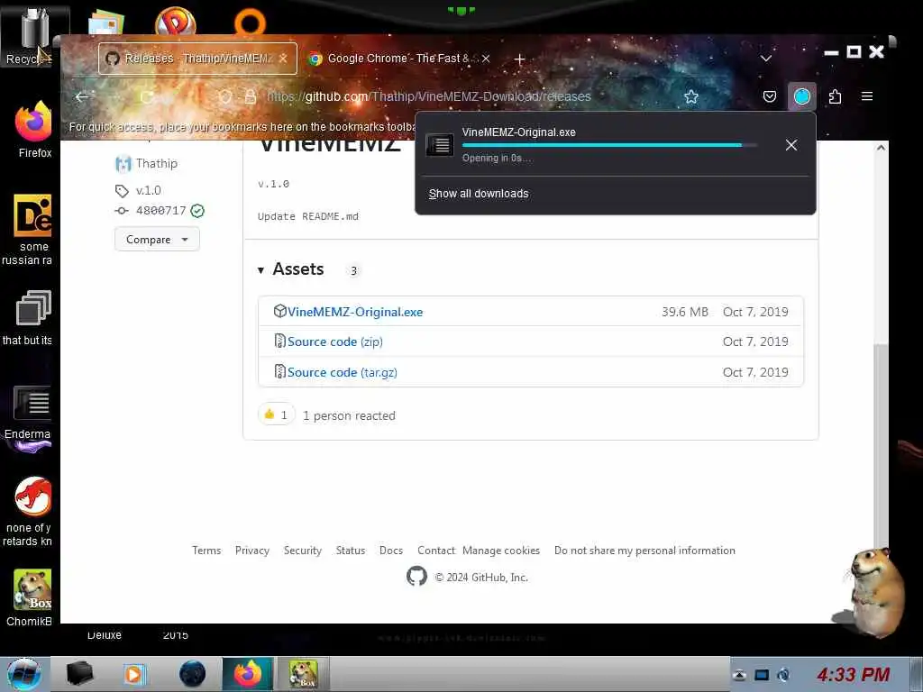Open the Pocket save icon
The width and height of the screenshot is (923, 692).
coord(770,96)
